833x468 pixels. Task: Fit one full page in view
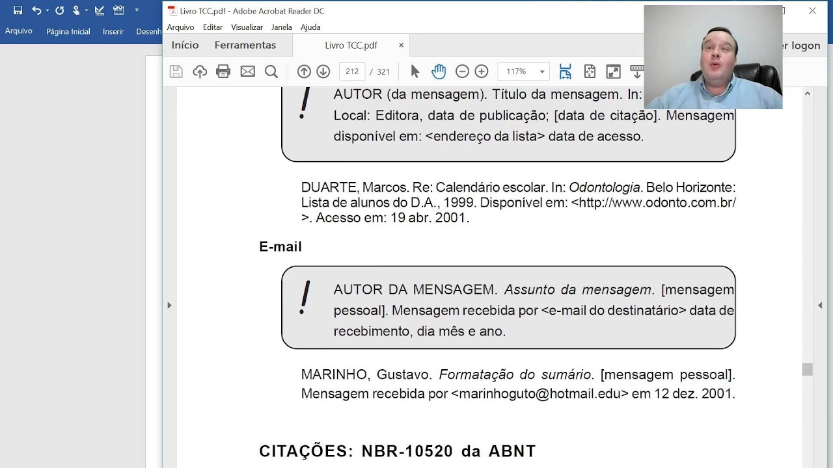tap(590, 71)
